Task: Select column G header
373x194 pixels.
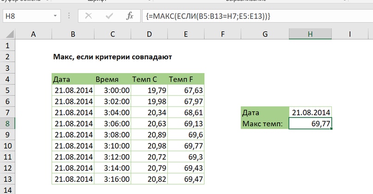Action: coord(265,34)
